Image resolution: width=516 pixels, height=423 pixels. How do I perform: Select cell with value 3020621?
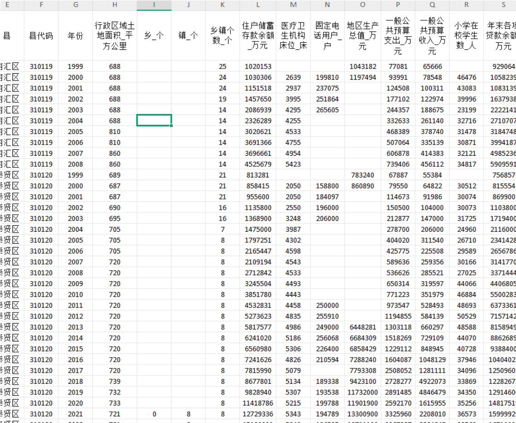[258, 132]
